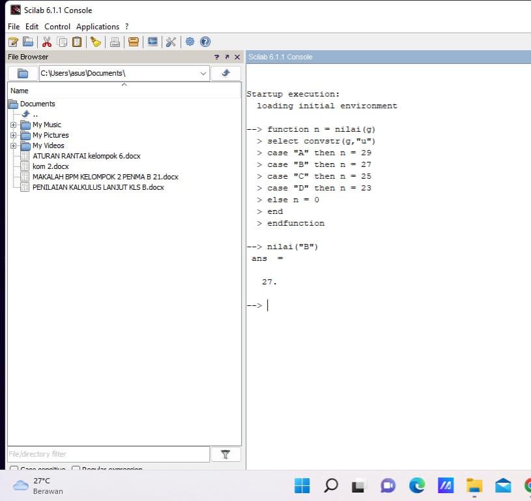
Task: Open Scilab preferences tools icon
Action: [x=171, y=42]
